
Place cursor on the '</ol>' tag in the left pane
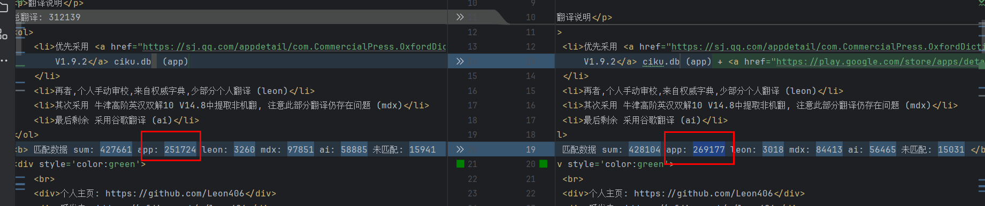(x=27, y=135)
